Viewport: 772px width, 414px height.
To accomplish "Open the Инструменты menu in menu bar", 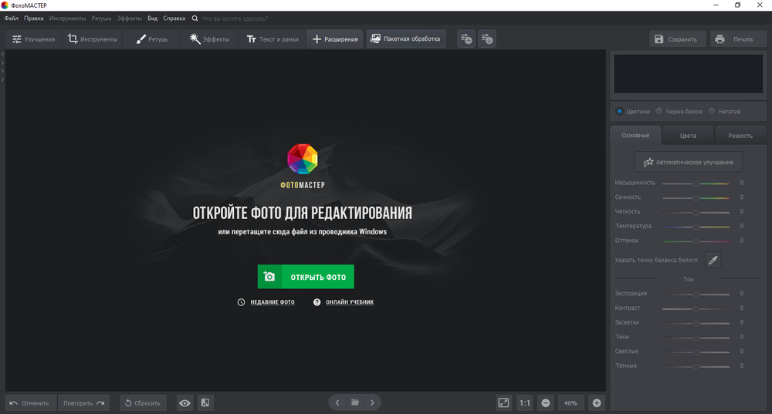I will tap(67, 19).
